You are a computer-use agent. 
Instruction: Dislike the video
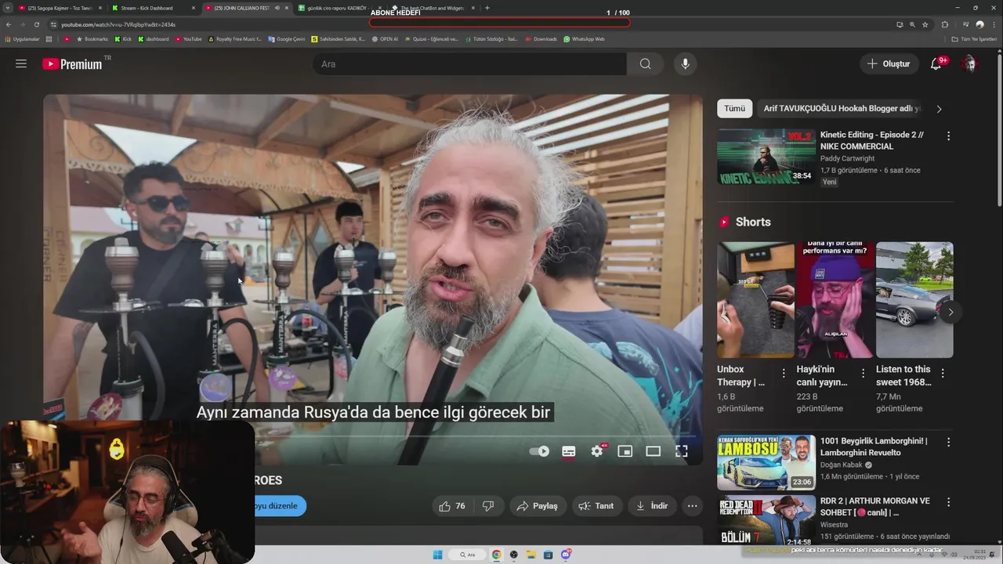coord(488,506)
